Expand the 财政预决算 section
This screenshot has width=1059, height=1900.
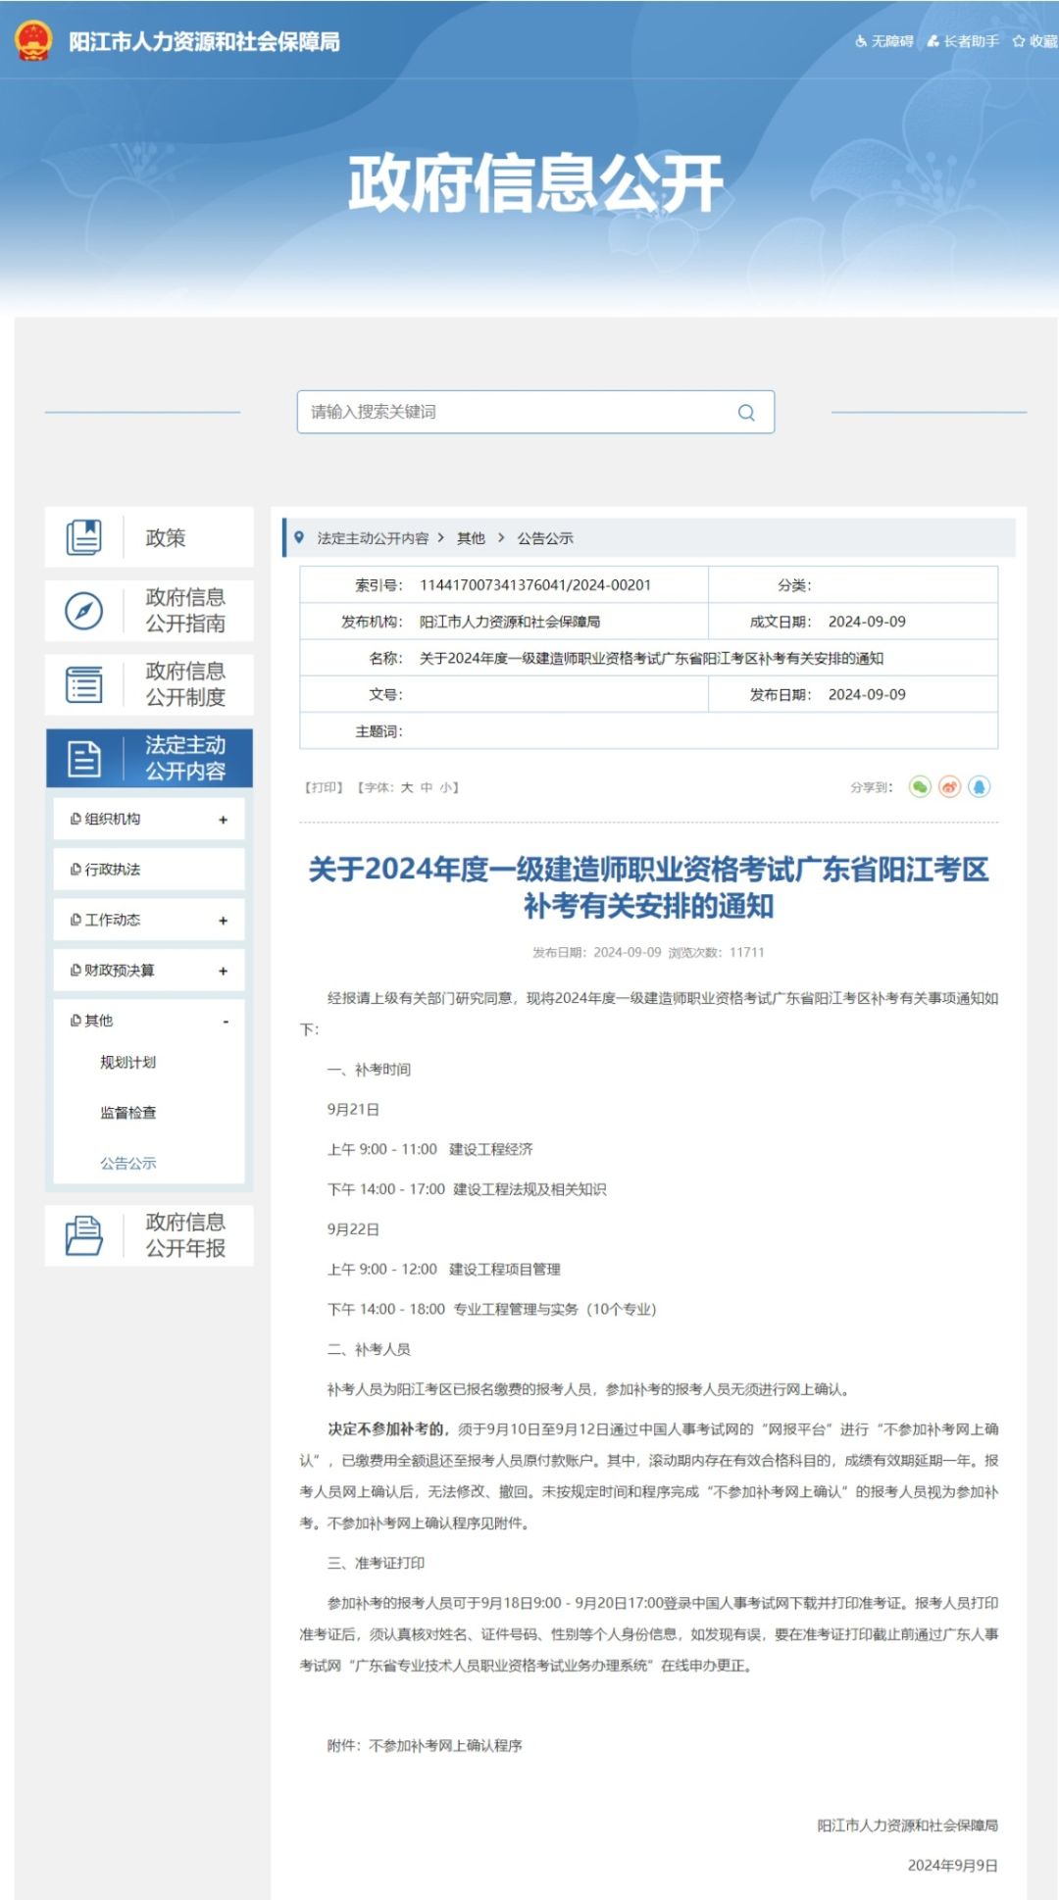coord(224,971)
